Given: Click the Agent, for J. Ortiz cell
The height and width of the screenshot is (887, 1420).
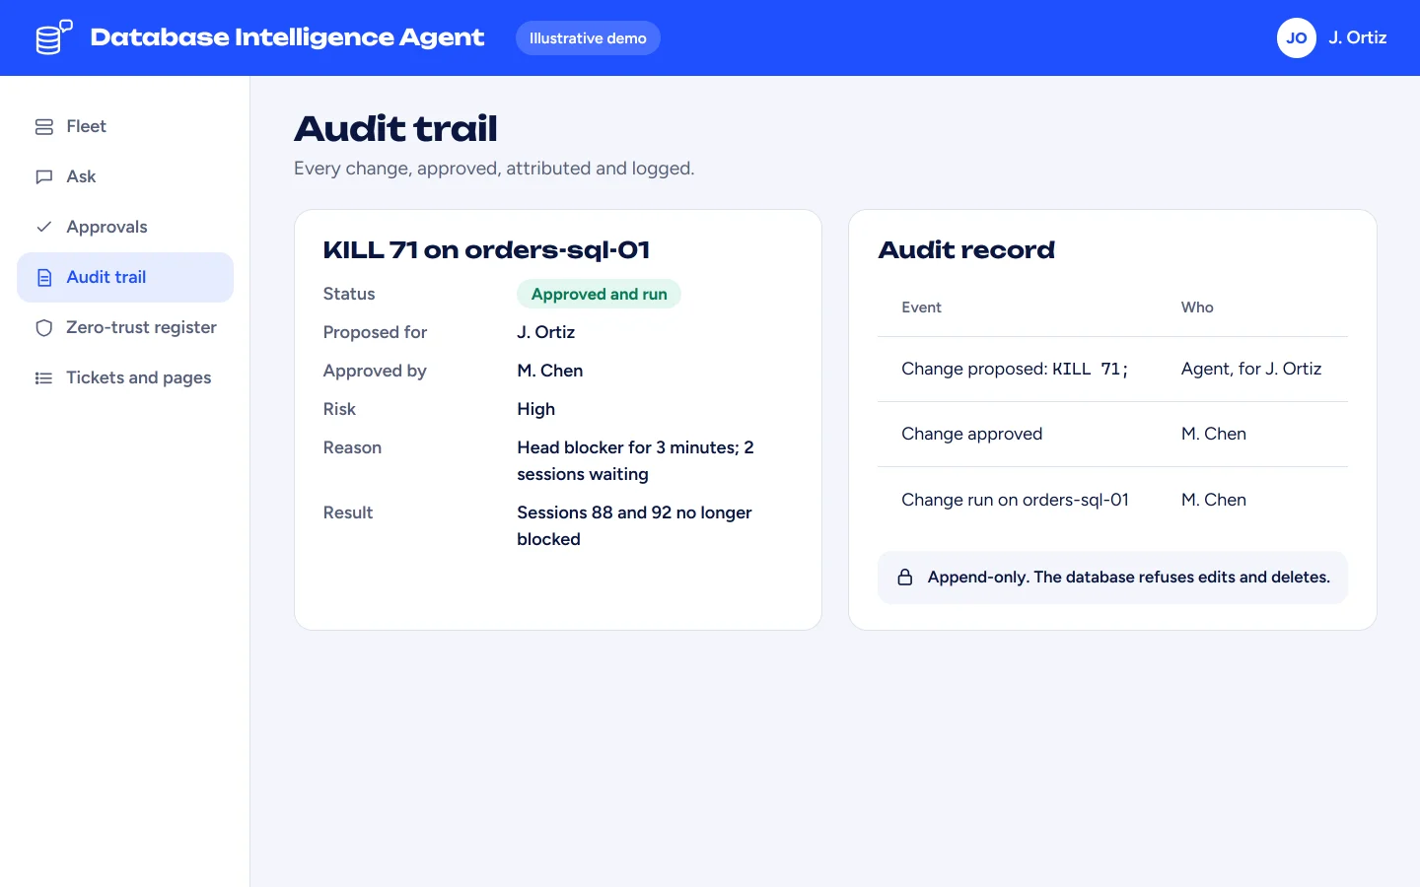Looking at the screenshot, I should [x=1251, y=369].
